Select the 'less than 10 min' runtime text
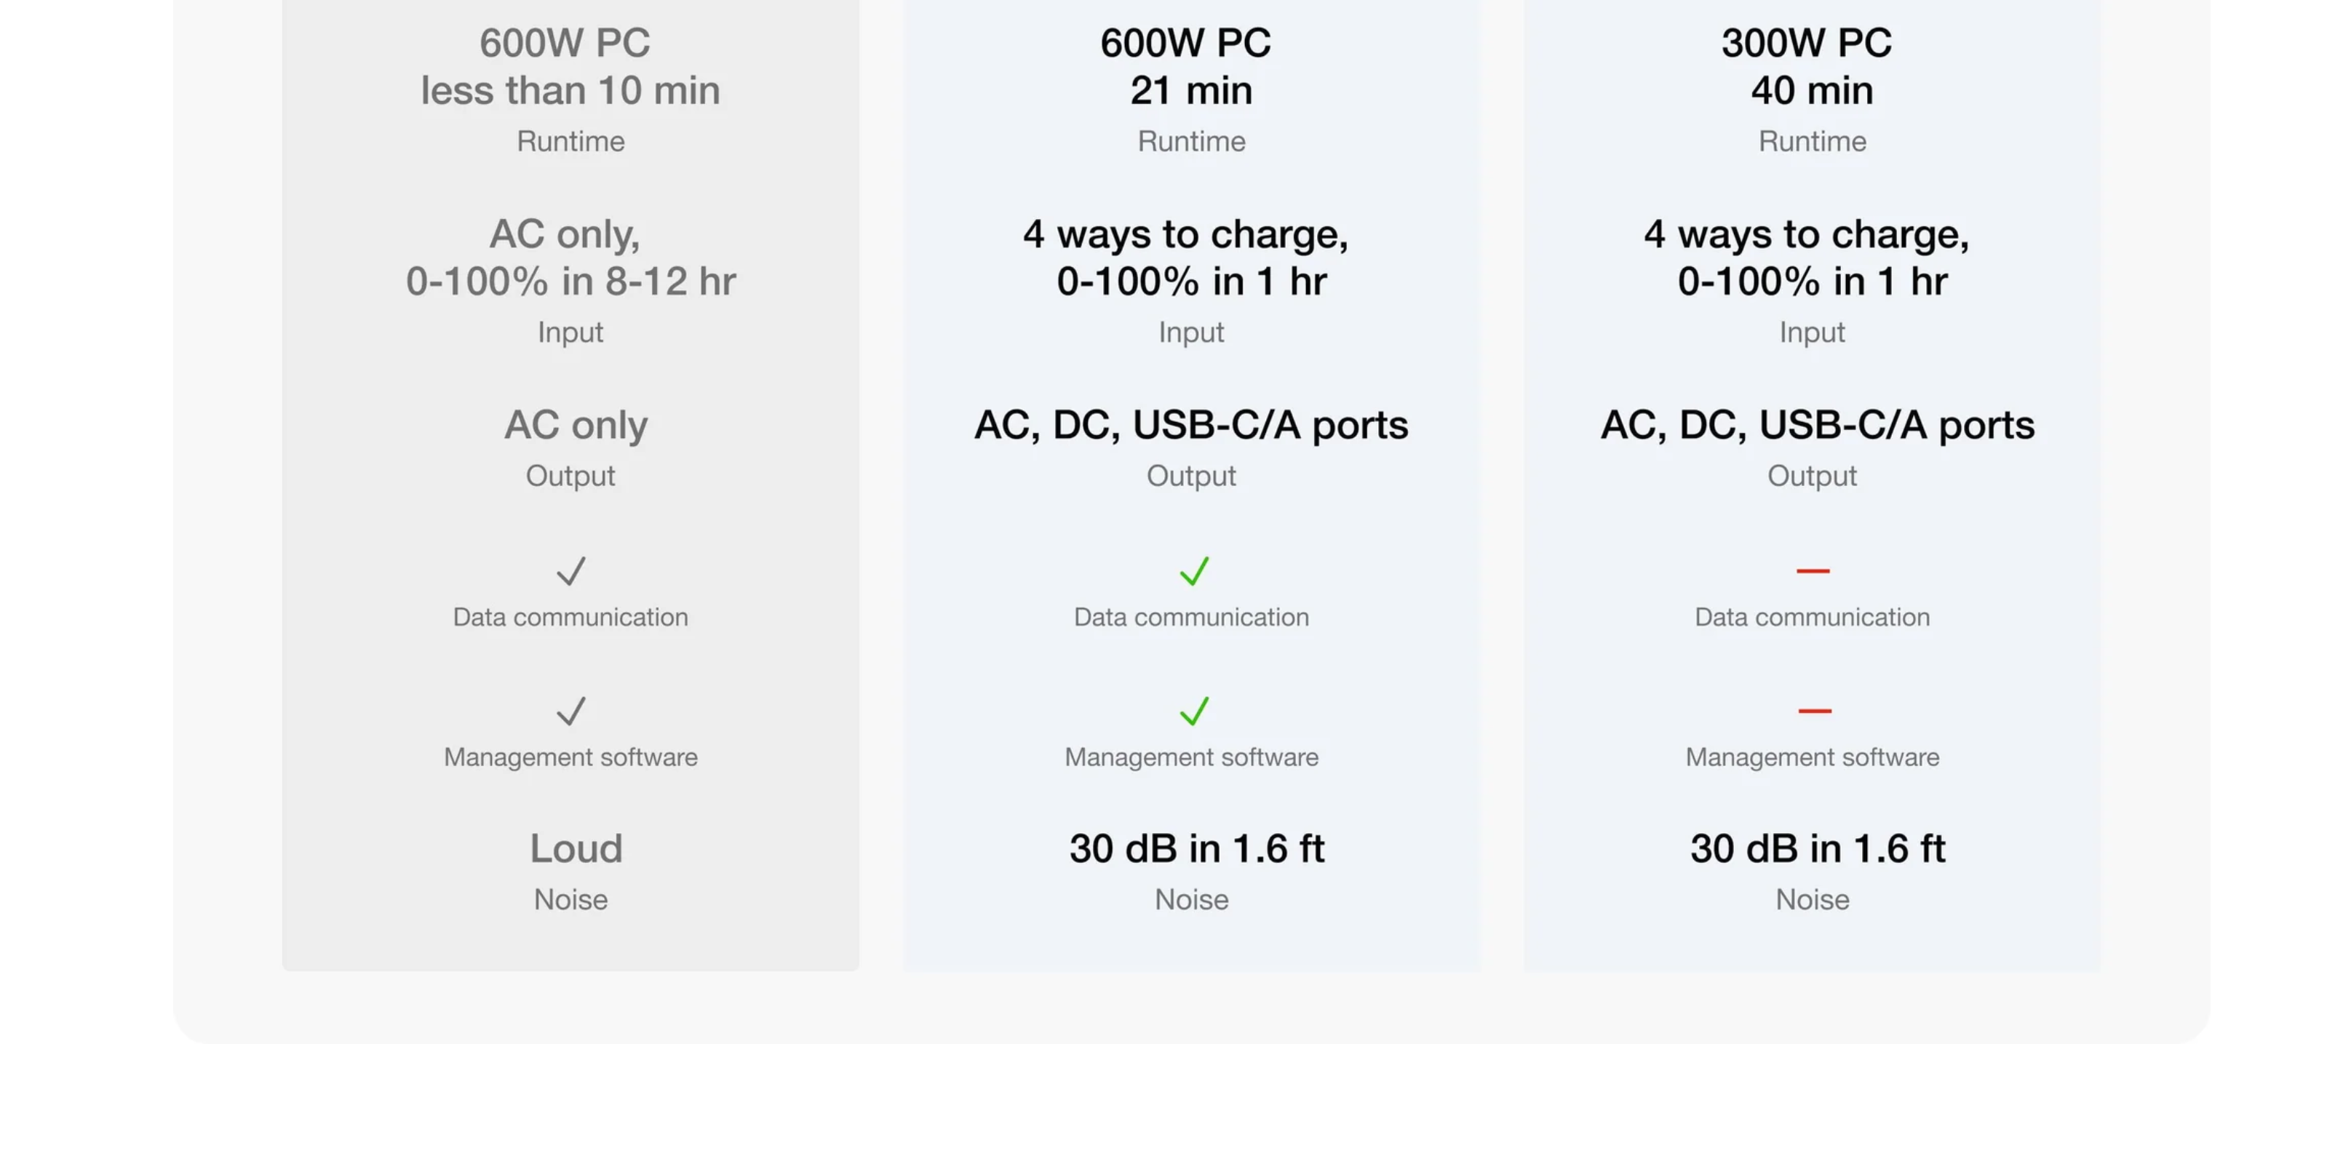The image size is (2327, 1156). click(x=570, y=90)
